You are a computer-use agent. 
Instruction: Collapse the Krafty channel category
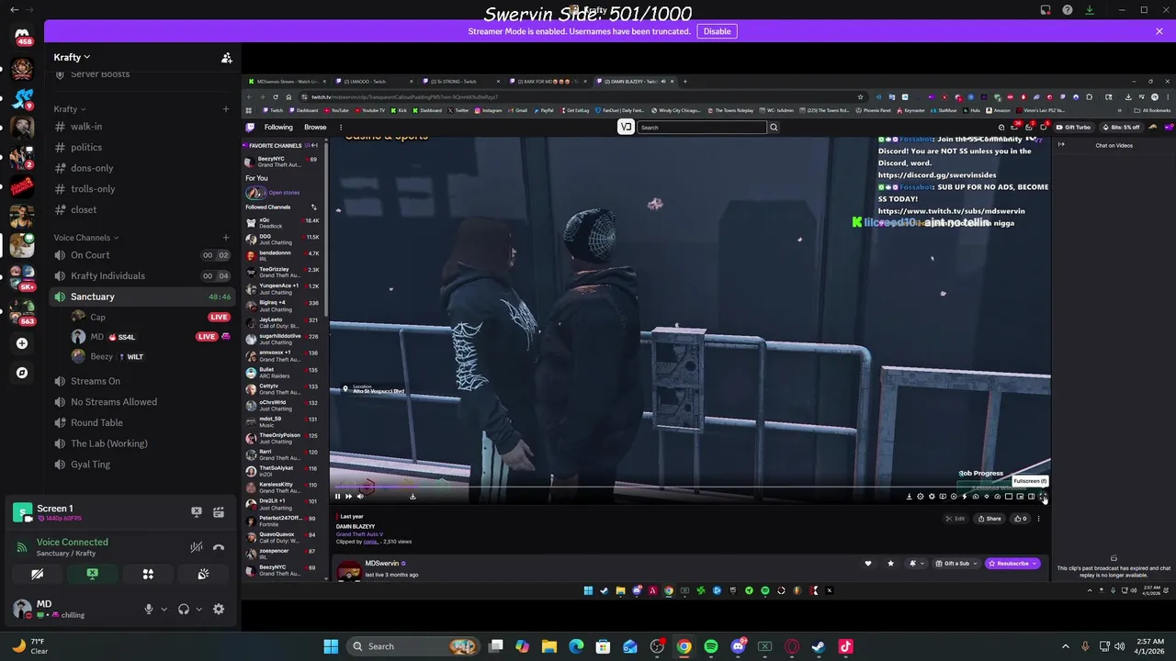(x=70, y=109)
